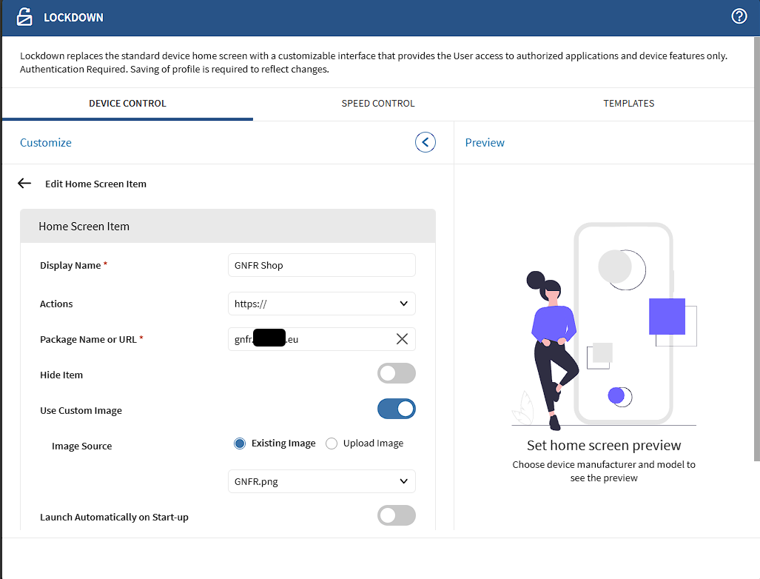760x579 pixels.
Task: Clear the Package Name or URL field
Action: point(402,339)
